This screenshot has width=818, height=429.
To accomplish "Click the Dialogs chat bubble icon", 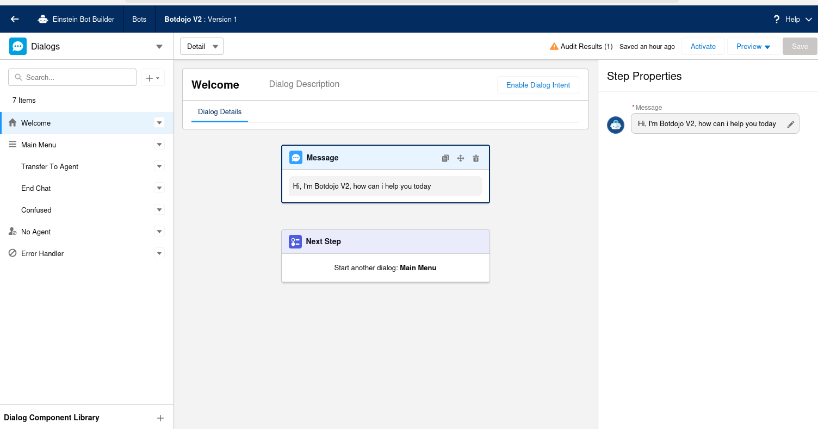I will pyautogui.click(x=18, y=46).
